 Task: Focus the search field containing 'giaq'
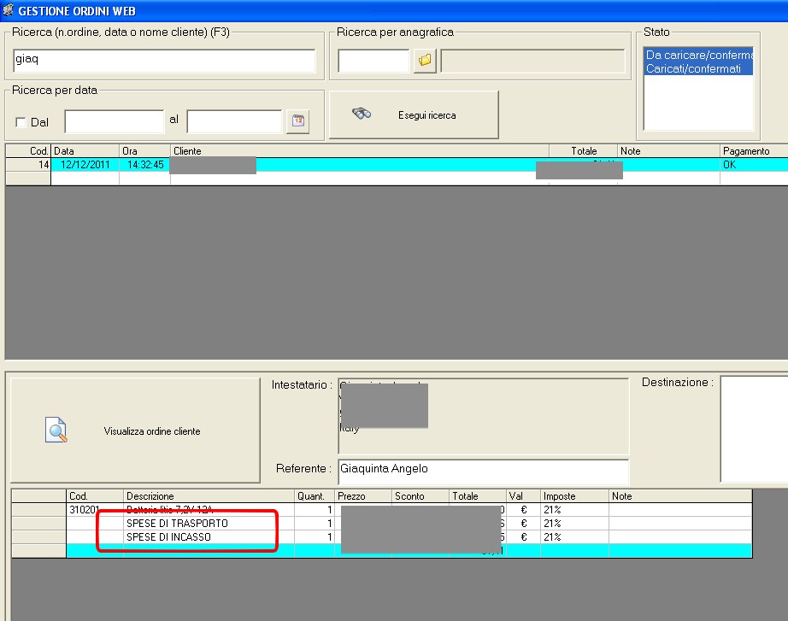164,61
